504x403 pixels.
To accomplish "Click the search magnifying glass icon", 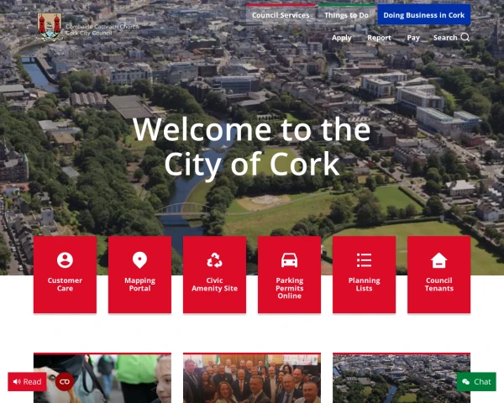I will point(465,38).
